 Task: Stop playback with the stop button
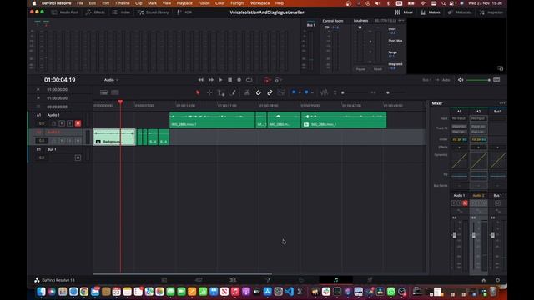click(230, 80)
